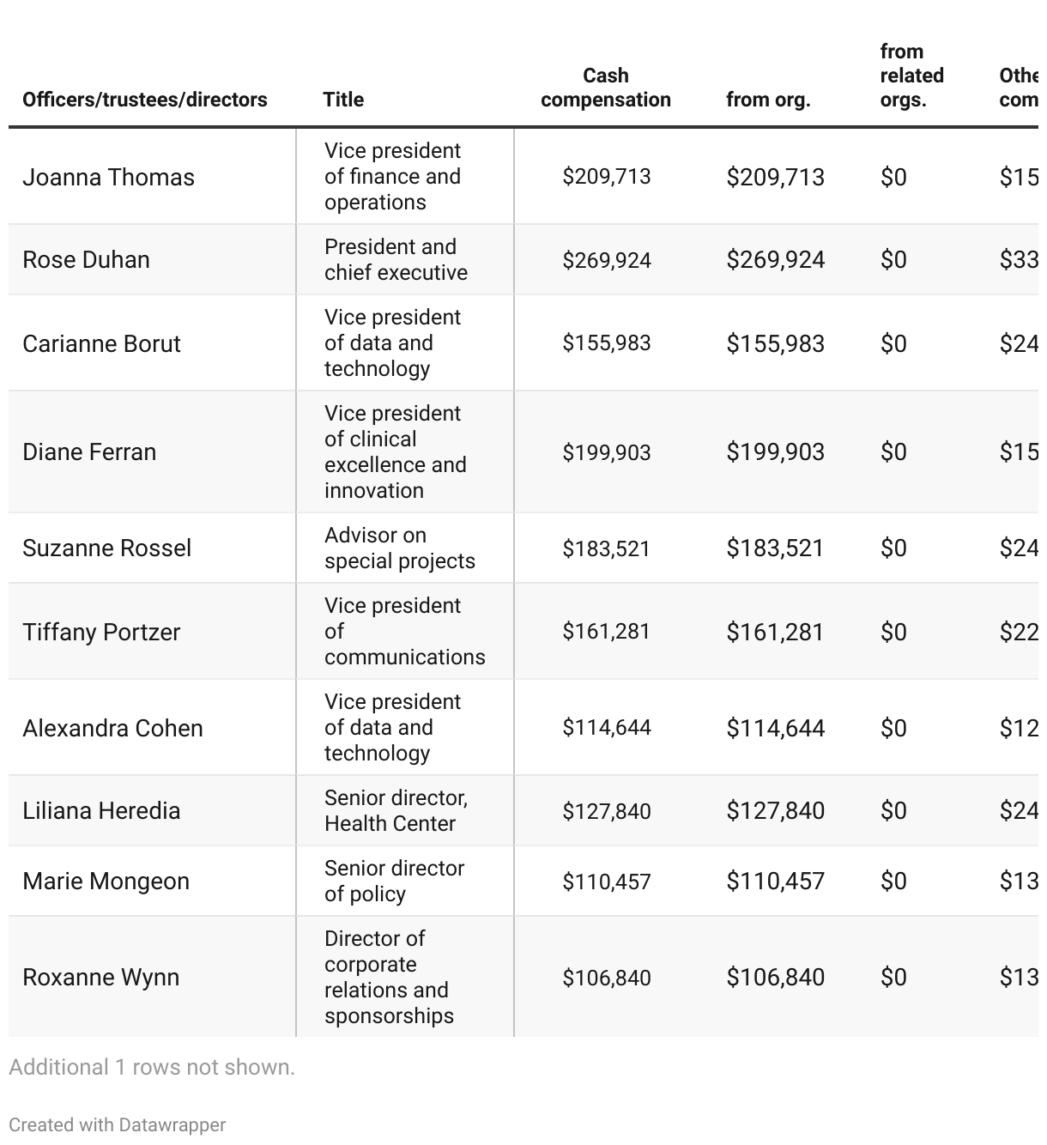This screenshot has width=1047, height=1145.
Task: Click 'President and chief executive' title cell
Action: 396,259
